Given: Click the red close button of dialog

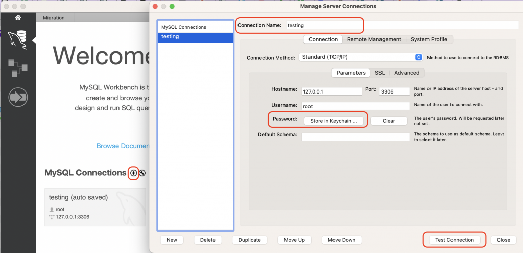Looking at the screenshot, I should pos(155,6).
